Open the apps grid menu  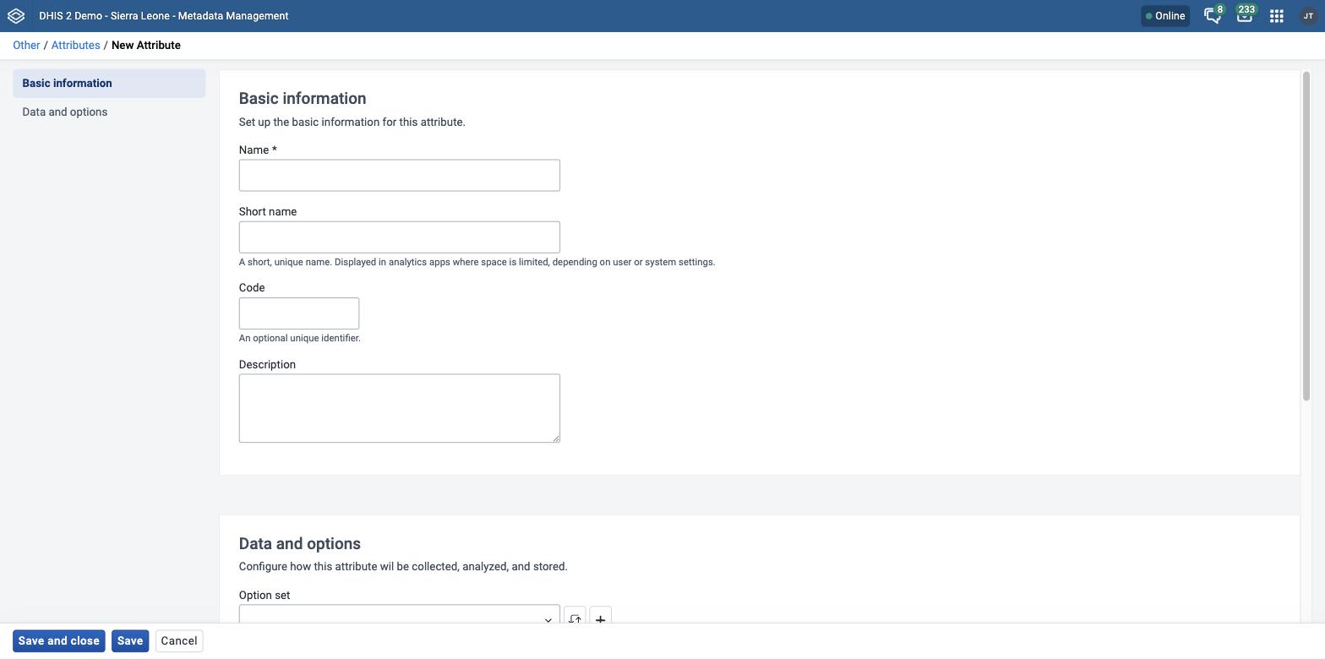(x=1277, y=16)
